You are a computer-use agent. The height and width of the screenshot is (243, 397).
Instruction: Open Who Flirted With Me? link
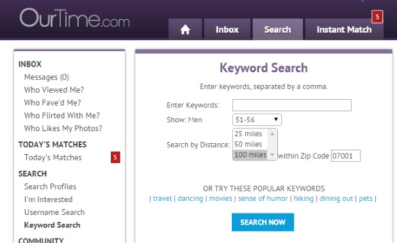click(61, 116)
